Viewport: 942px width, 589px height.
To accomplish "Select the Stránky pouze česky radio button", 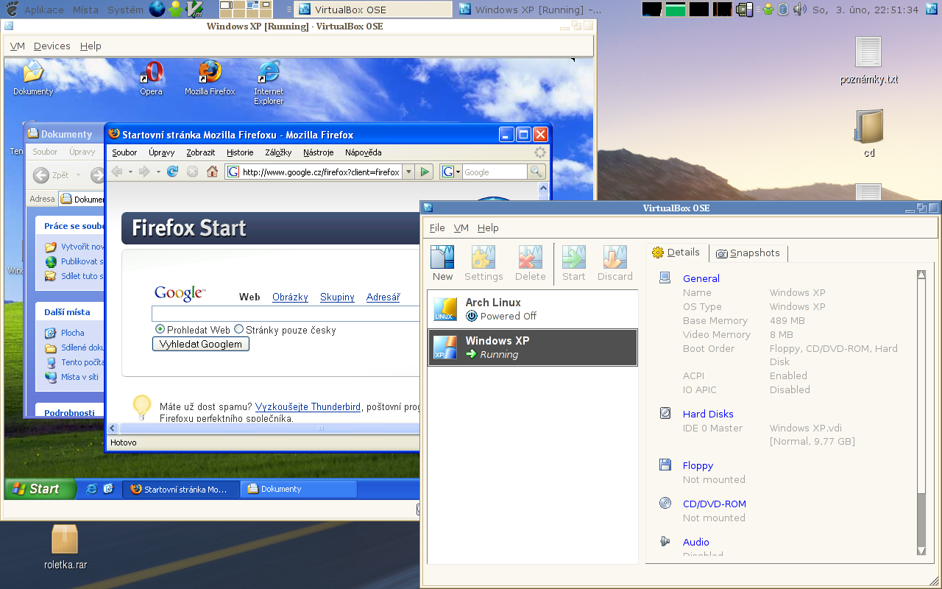I will (238, 330).
